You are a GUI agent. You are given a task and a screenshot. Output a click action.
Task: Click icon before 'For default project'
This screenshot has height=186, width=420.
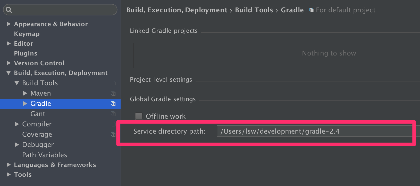pos(312,10)
